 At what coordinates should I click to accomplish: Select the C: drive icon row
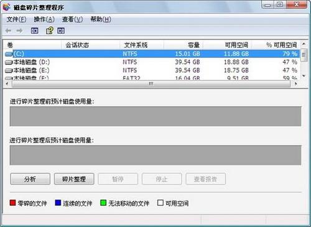tap(152, 54)
